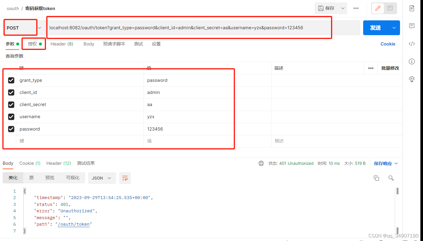Image resolution: width=423 pixels, height=241 pixels.
Task: Disable the password parameter row
Action: point(11,129)
